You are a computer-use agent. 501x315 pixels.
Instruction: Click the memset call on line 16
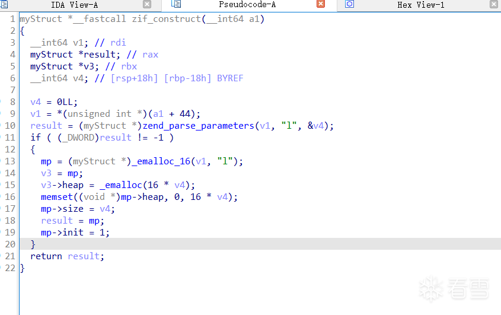[57, 197]
